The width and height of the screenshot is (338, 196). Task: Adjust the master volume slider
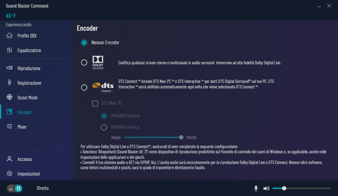[x=284, y=188]
